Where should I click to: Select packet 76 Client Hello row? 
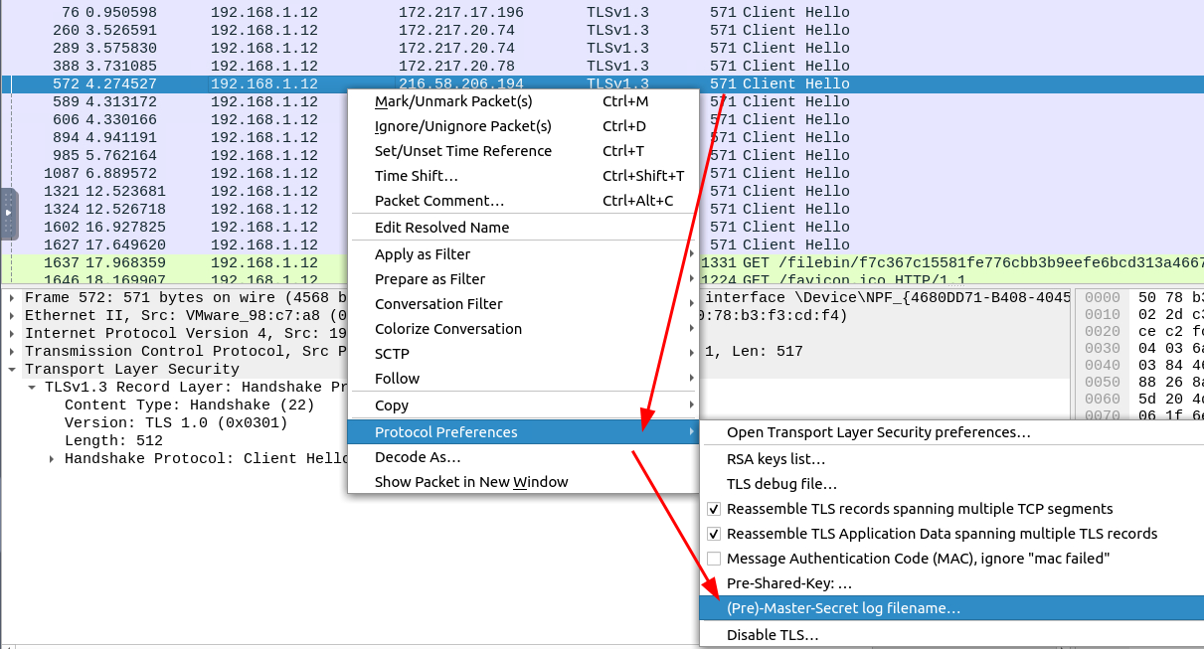click(602, 12)
